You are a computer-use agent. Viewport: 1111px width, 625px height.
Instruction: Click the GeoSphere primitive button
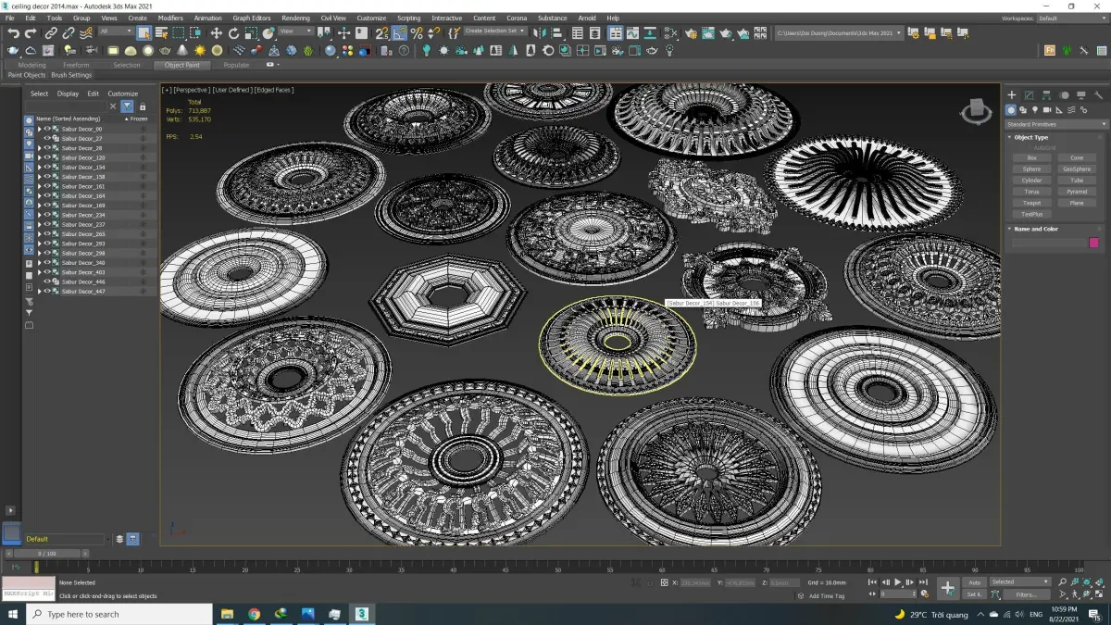(1077, 169)
